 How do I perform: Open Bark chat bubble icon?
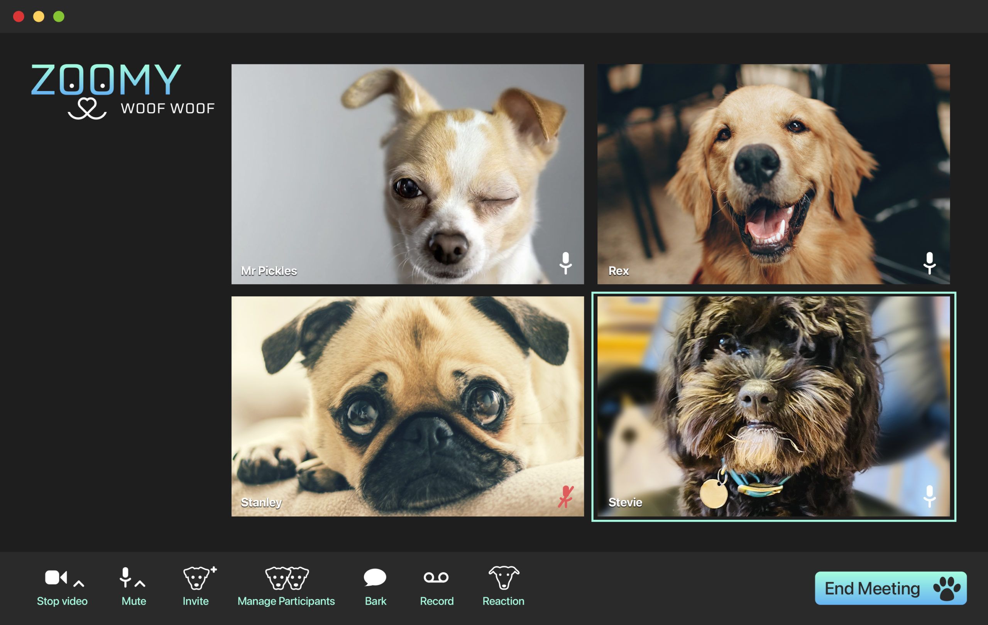(x=375, y=578)
